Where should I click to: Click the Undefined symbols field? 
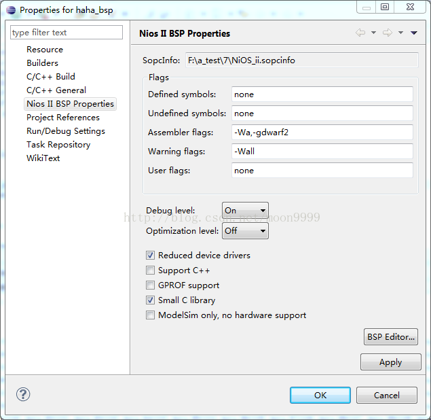point(322,113)
